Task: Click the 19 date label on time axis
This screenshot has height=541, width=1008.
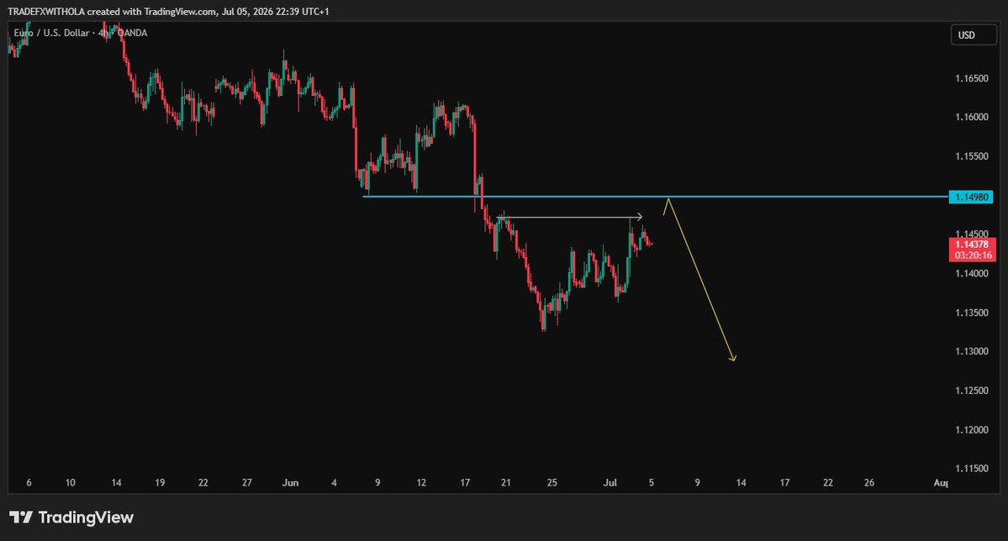Action: (x=160, y=482)
